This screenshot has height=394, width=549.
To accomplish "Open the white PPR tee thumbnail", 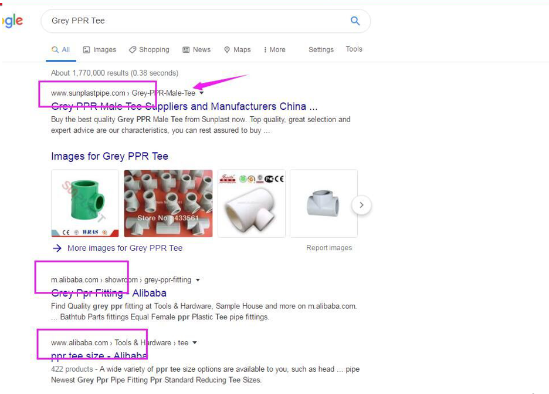I will click(x=252, y=204).
